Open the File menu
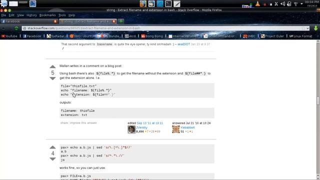Screen dimensions: 320x180 pyautogui.click(x=3, y=15)
